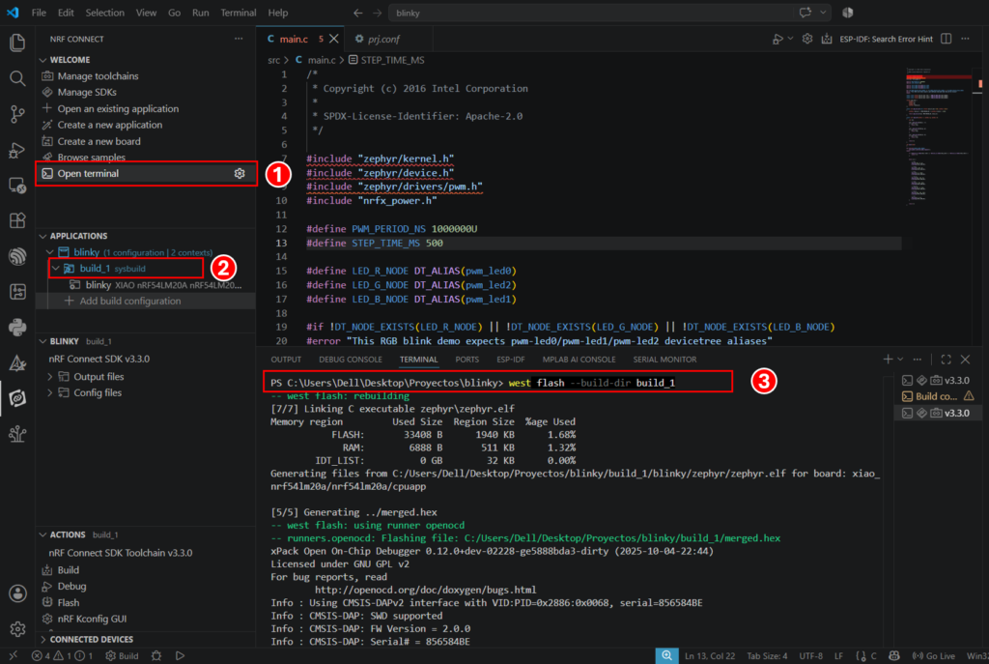Collapse the BLINKY build_1 section
Image resolution: width=989 pixels, height=664 pixels.
pyautogui.click(x=42, y=341)
